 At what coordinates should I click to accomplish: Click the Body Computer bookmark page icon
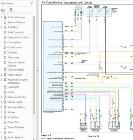[x=5, y=32]
